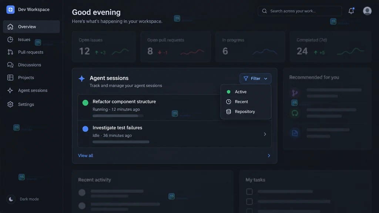Click the Settings gear icon
The image size is (379, 213).
point(10,104)
